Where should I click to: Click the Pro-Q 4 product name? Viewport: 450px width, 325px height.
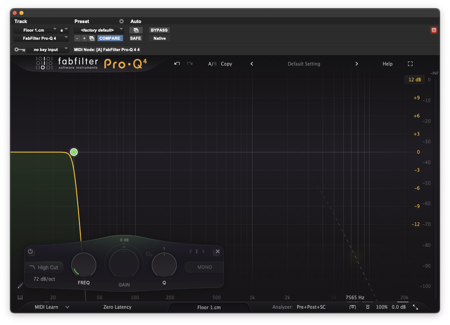point(126,64)
